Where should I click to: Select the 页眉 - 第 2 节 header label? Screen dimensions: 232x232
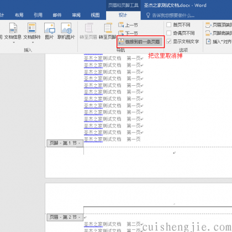(x=65, y=217)
